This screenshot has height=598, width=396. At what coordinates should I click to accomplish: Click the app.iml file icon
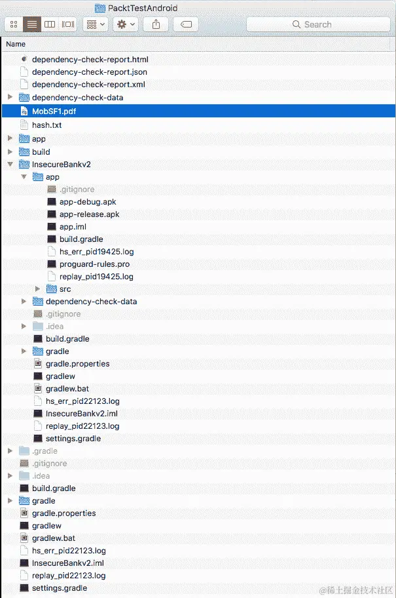pos(52,226)
